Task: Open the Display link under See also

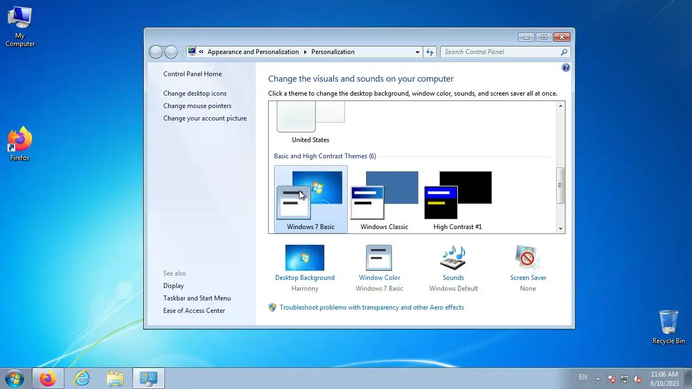Action: (x=174, y=286)
